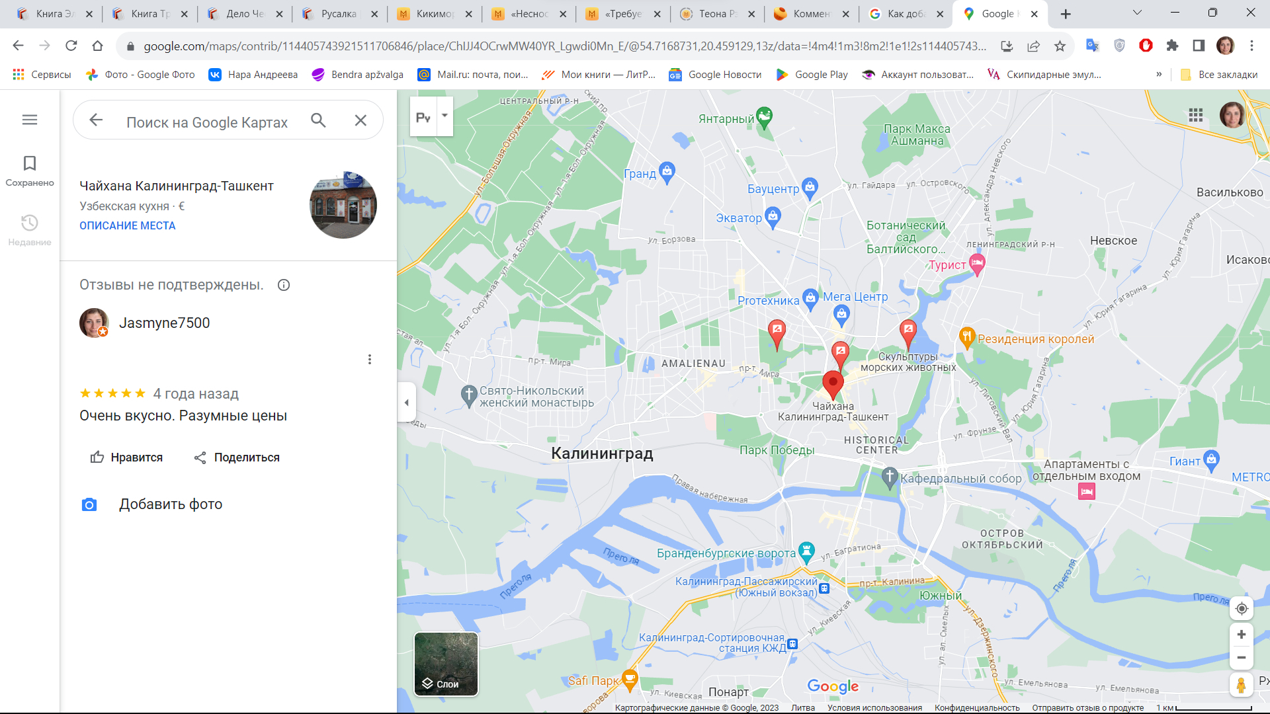The width and height of the screenshot is (1270, 714).
Task: Open the Chrome three-dot menu
Action: [1251, 46]
